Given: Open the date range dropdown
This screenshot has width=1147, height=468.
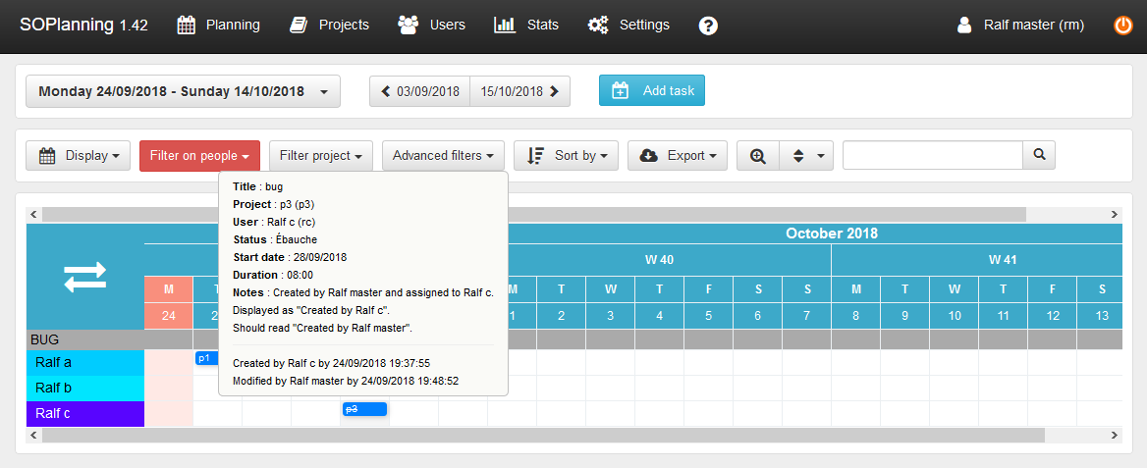Looking at the screenshot, I should pos(183,91).
